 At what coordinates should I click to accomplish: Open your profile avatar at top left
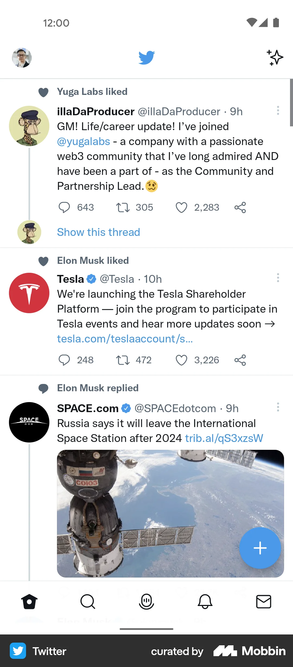pyautogui.click(x=22, y=57)
